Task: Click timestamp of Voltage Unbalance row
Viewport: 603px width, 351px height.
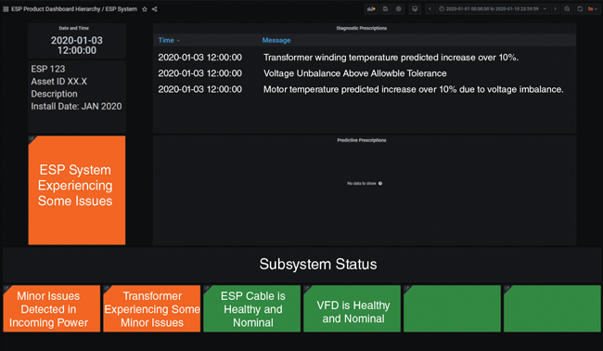Action: pyautogui.click(x=200, y=73)
